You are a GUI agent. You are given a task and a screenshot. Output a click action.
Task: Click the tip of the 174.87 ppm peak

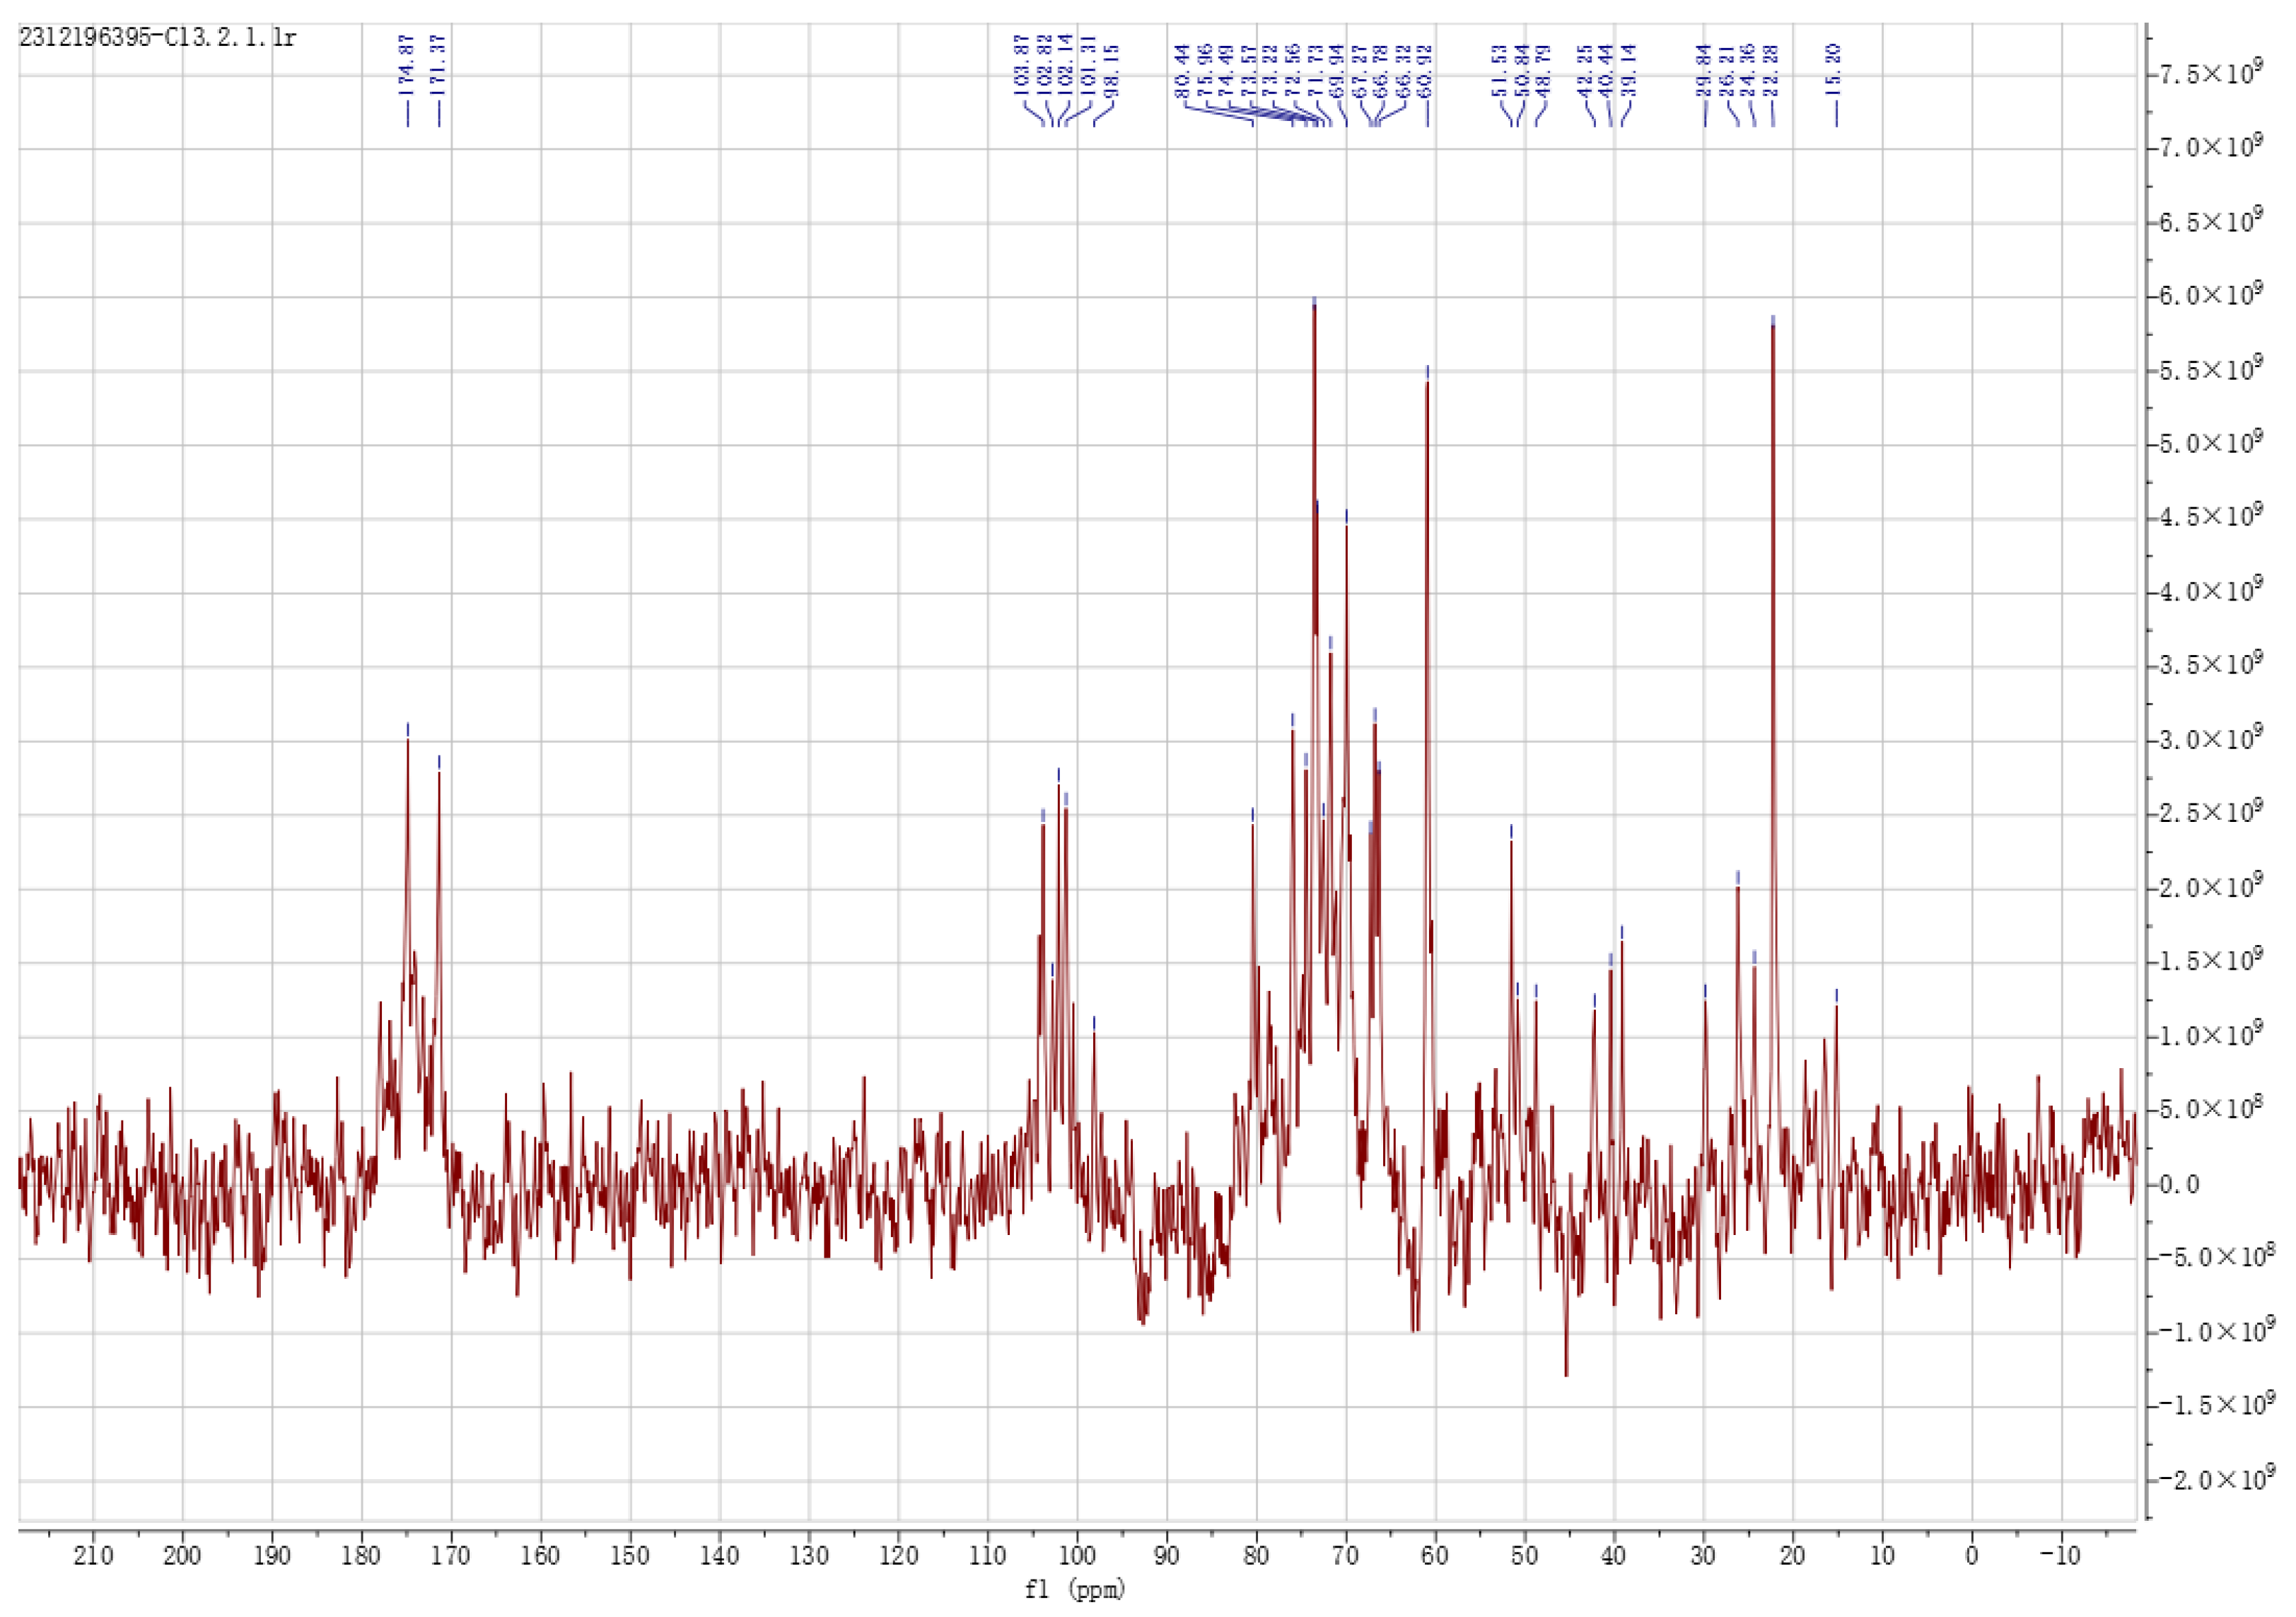tap(408, 743)
